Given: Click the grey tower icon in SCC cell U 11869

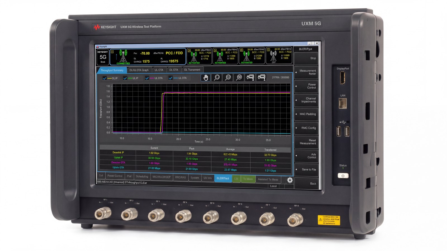Looking at the screenshot, I should click(x=273, y=55).
